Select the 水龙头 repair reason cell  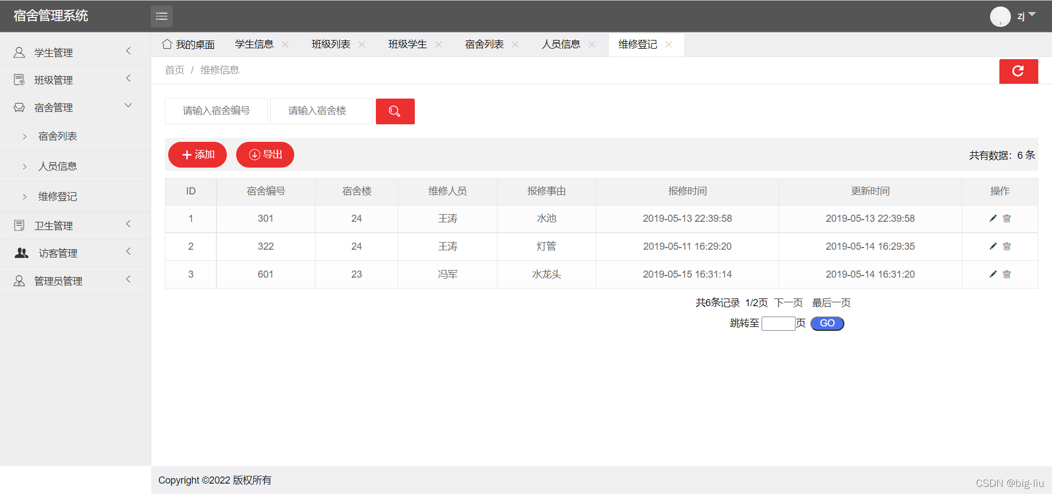546,274
